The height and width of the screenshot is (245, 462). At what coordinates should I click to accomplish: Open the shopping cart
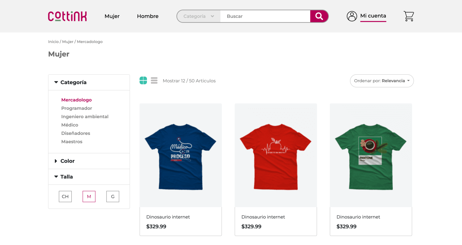409,16
